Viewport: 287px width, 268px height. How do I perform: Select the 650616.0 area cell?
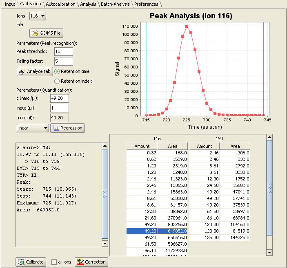tap(172, 238)
